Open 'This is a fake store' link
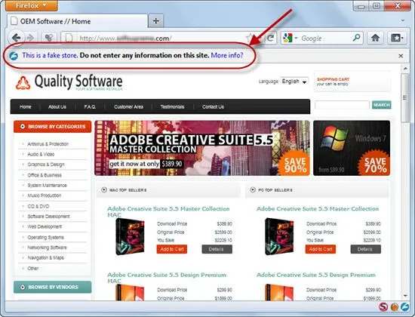The image size is (415, 317). [x=50, y=55]
